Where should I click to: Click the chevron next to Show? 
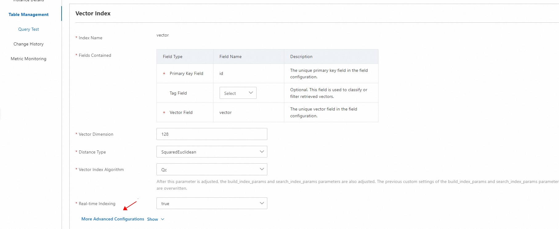[x=163, y=219]
